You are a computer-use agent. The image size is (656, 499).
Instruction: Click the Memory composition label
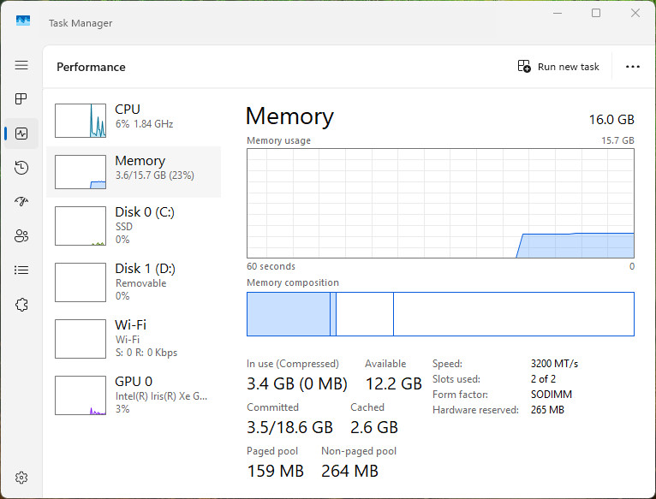tap(293, 282)
